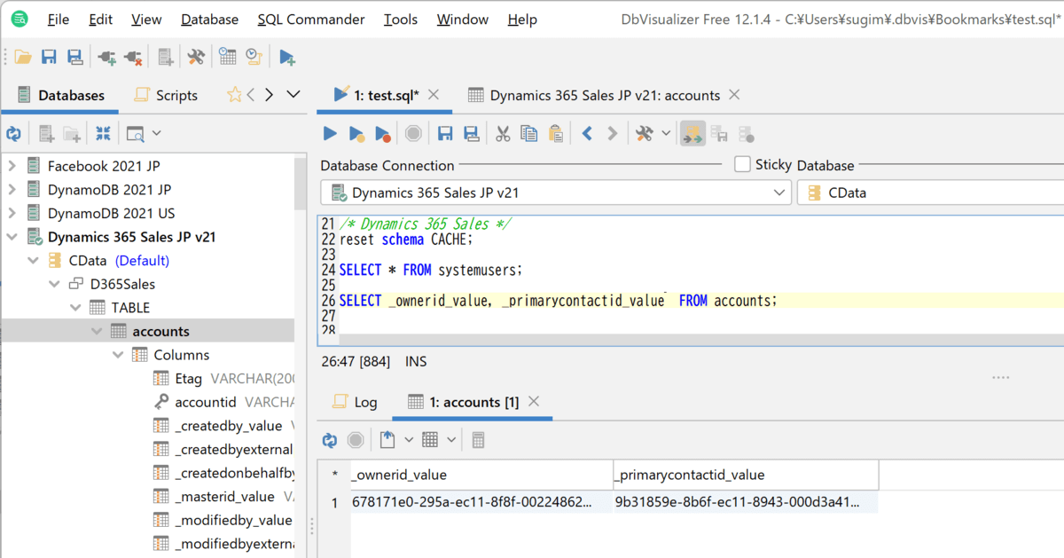The image size is (1064, 558).
Task: Click the blue previous arrow in editor toolbar
Action: [587, 134]
